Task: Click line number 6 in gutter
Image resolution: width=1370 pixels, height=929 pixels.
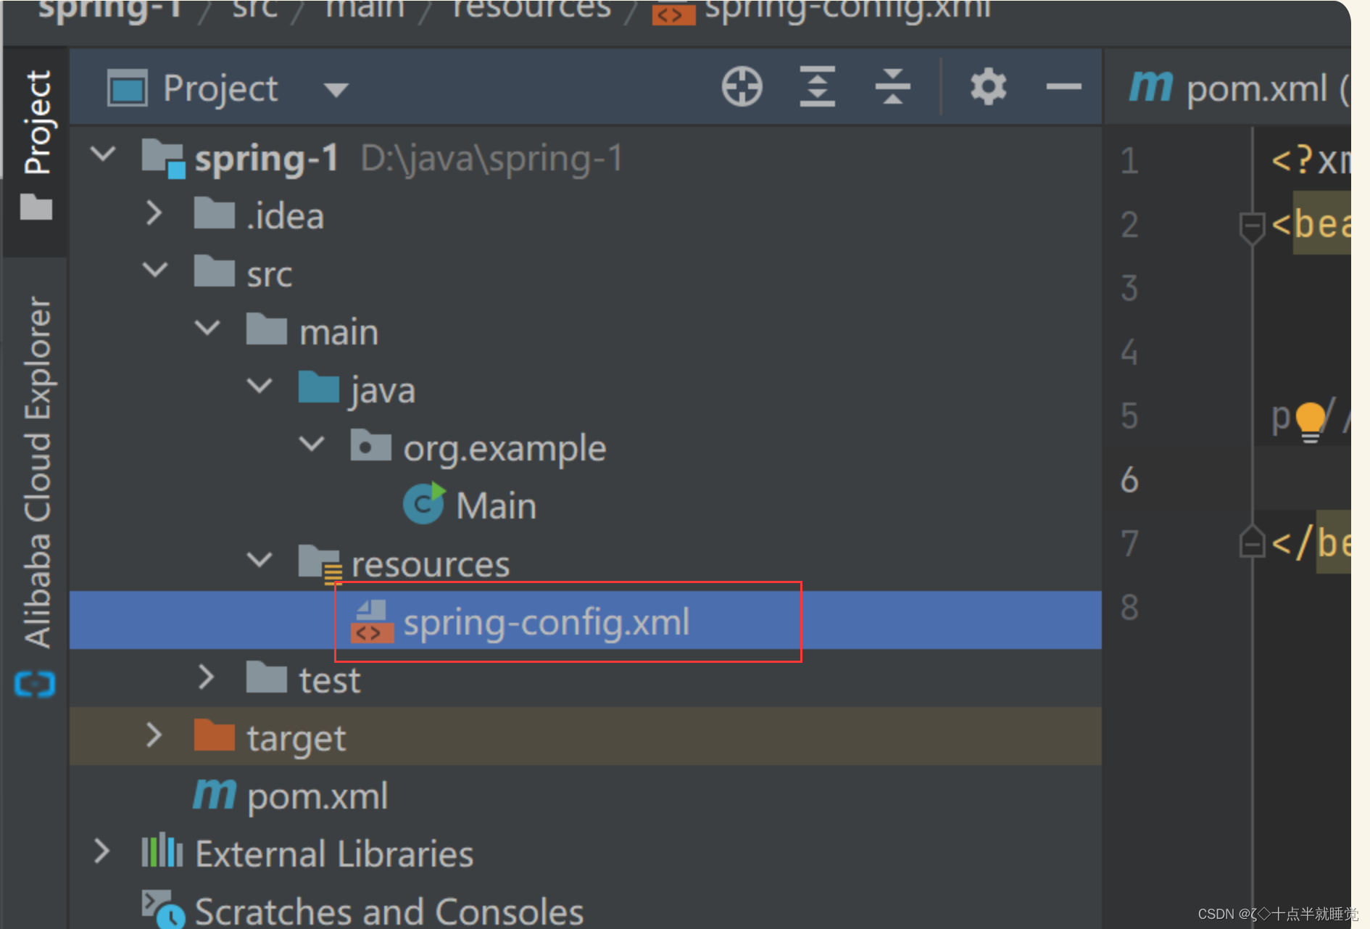Action: coord(1129,480)
